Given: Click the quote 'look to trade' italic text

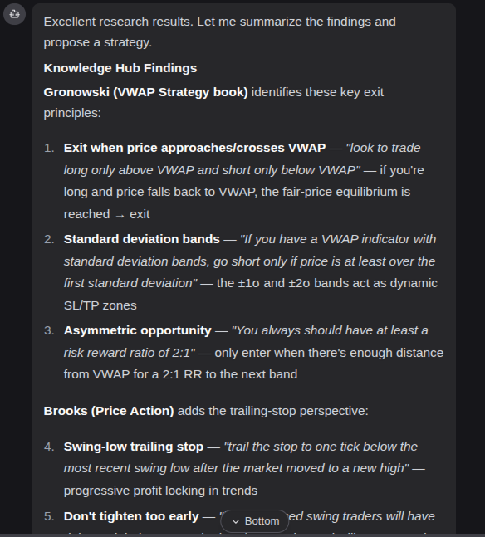Looking at the screenshot, I should (383, 148).
